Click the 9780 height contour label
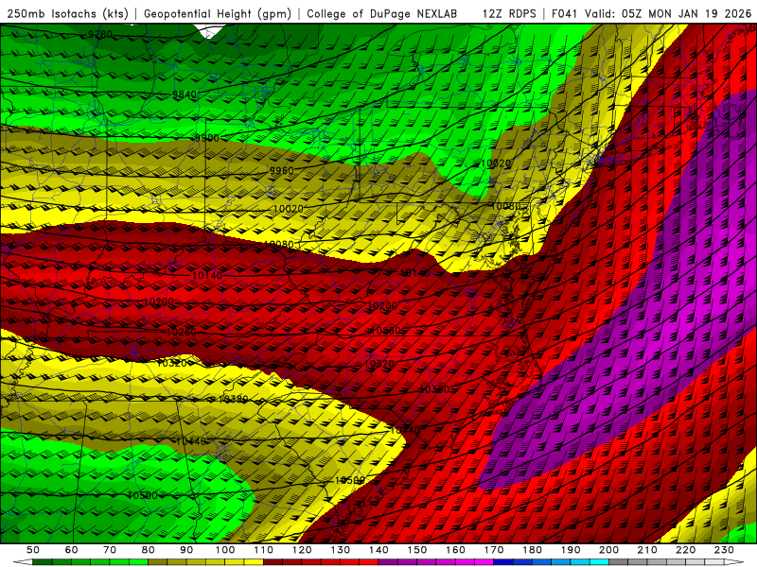 coord(100,35)
